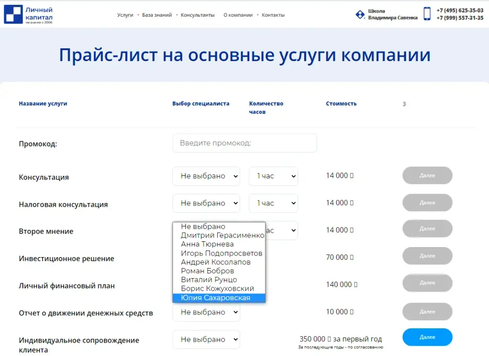Call +7 (999) 557-31-35 number

pyautogui.click(x=460, y=18)
